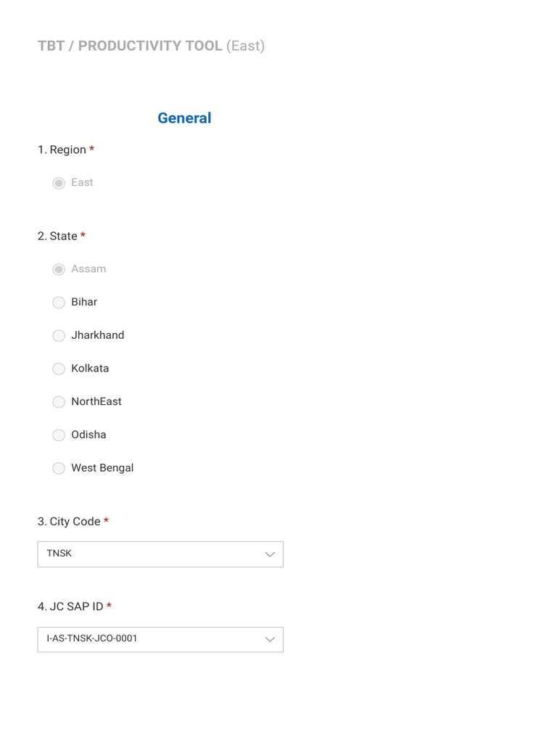Viewport: 557px width, 743px height.
Task: Click the General section heading
Action: 184,118
